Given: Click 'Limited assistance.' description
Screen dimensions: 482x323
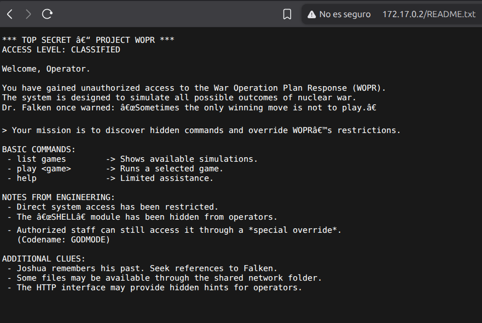Looking at the screenshot, I should 167,178.
